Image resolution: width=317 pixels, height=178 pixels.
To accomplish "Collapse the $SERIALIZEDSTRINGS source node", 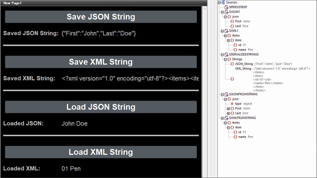I will pyautogui.click(x=221, y=54).
